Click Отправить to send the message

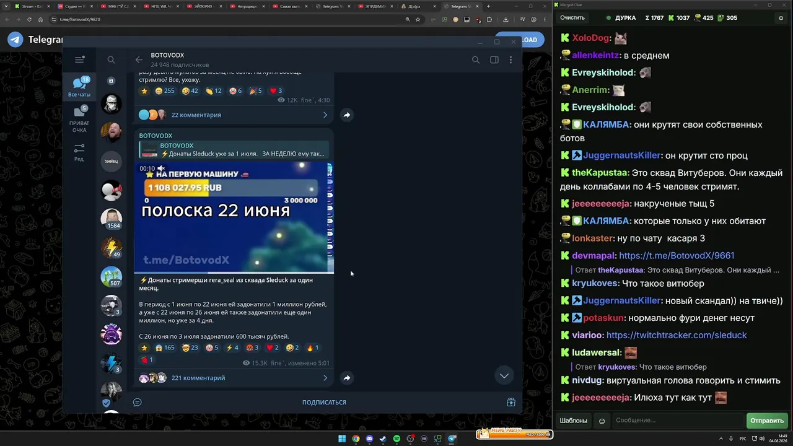pos(767,421)
